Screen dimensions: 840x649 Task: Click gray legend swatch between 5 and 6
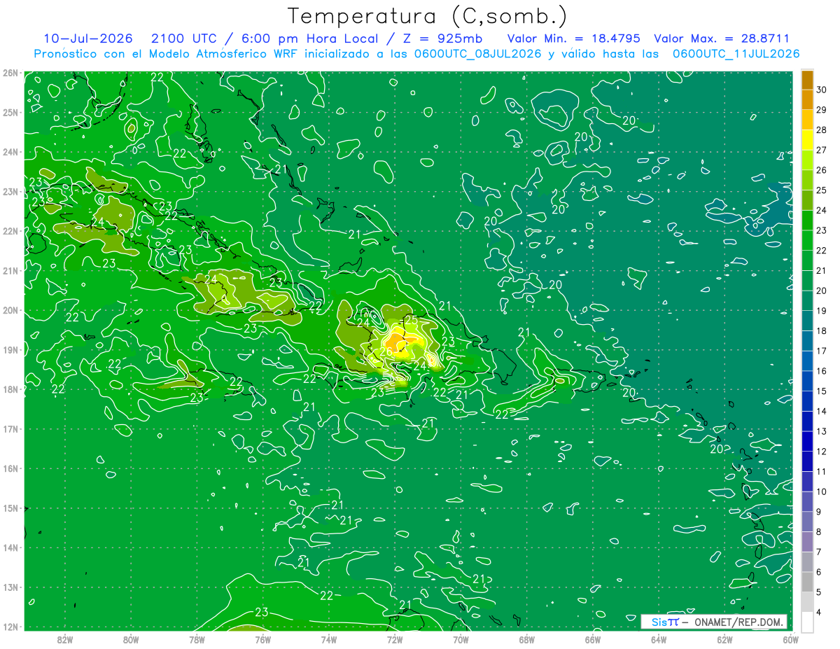pos(807,582)
